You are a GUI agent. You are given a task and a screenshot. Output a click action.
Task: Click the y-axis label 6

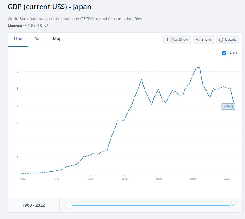[18, 72]
